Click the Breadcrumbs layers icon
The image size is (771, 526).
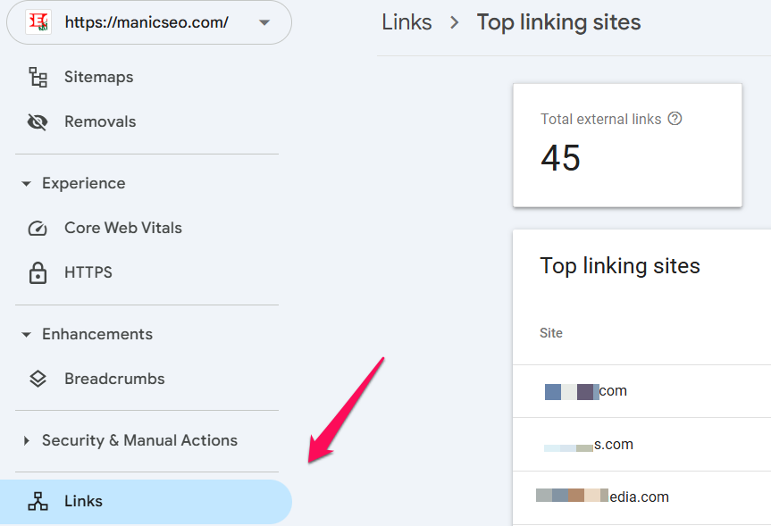[38, 379]
